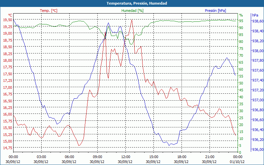This screenshot has height=165, width=264.
Task: Click humidity axis value "60"
Action: click(x=241, y=69)
